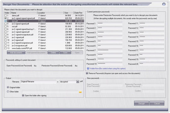Focus the Password 7 field
The height and width of the screenshot is (113, 170).
[110, 50]
